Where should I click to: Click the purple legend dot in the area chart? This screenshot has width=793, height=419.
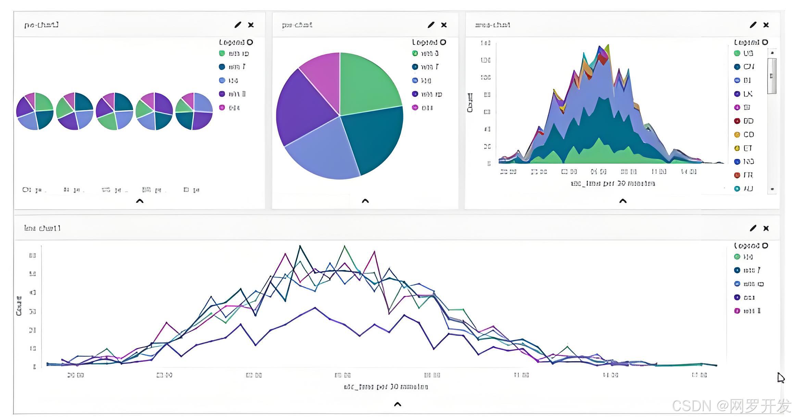[x=737, y=94]
